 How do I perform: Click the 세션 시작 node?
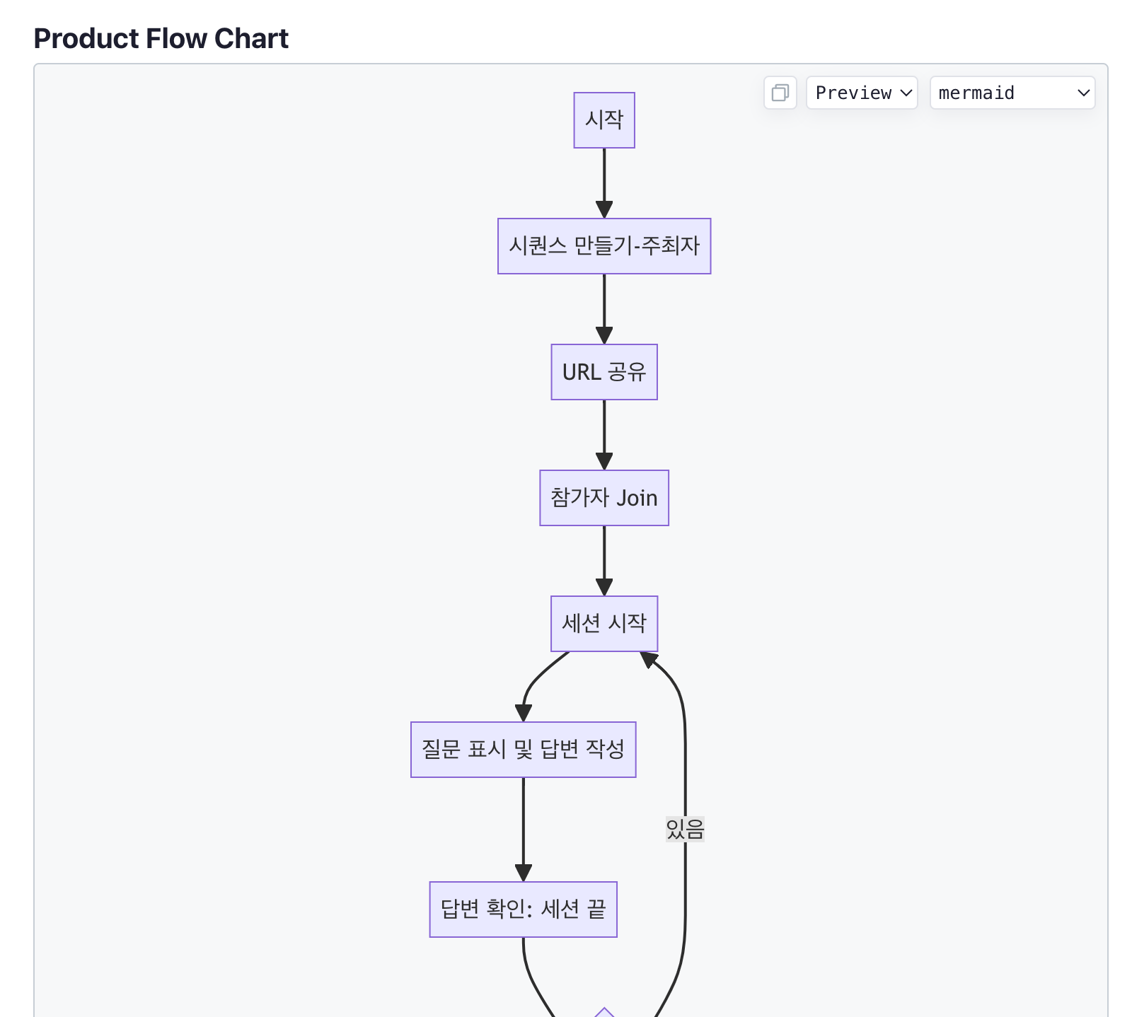pos(604,624)
